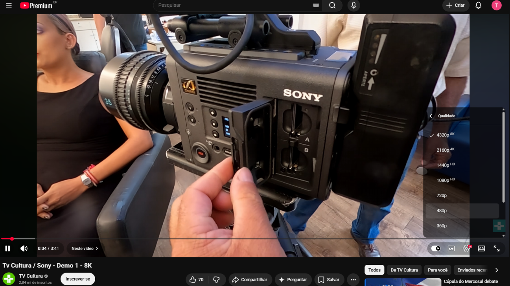Screen dimensions: 510x286
Task: Click the Compartilhar share button
Action: 250,280
